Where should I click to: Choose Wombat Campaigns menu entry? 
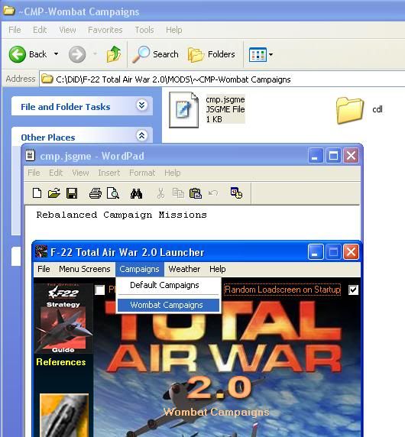coord(168,305)
